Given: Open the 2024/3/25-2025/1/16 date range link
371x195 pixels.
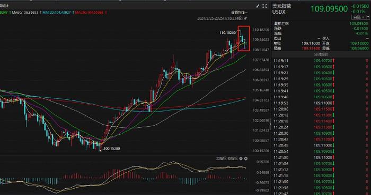Looking at the screenshot, I should [x=220, y=18].
